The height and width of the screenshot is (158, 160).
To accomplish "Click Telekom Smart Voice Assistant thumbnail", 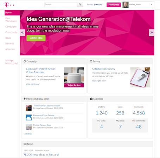I will [x=29, y=108].
